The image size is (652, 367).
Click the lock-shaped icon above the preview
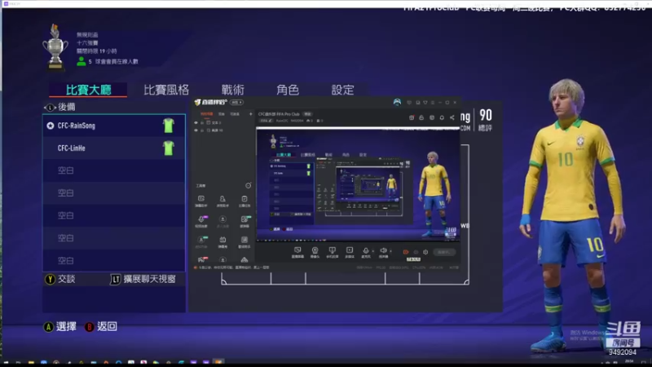[421, 117]
